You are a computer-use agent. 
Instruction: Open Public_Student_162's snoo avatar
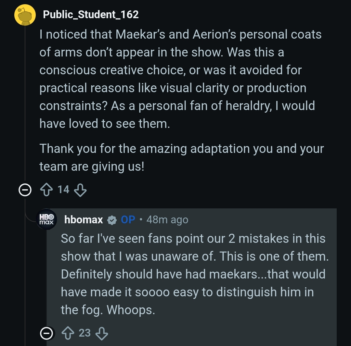pyautogui.click(x=25, y=15)
